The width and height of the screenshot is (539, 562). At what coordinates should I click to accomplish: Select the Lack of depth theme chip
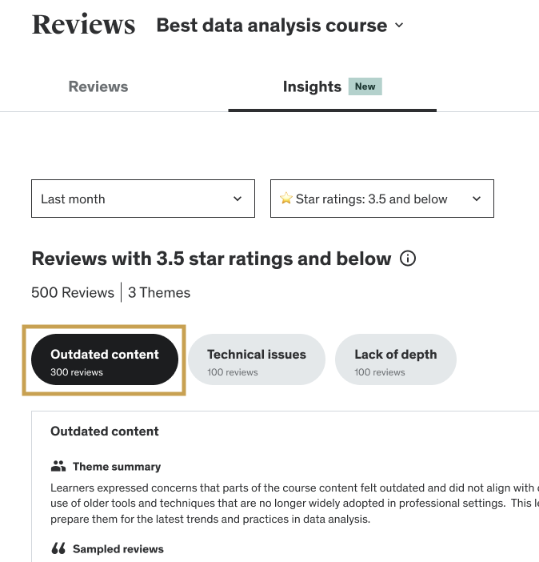pos(395,360)
